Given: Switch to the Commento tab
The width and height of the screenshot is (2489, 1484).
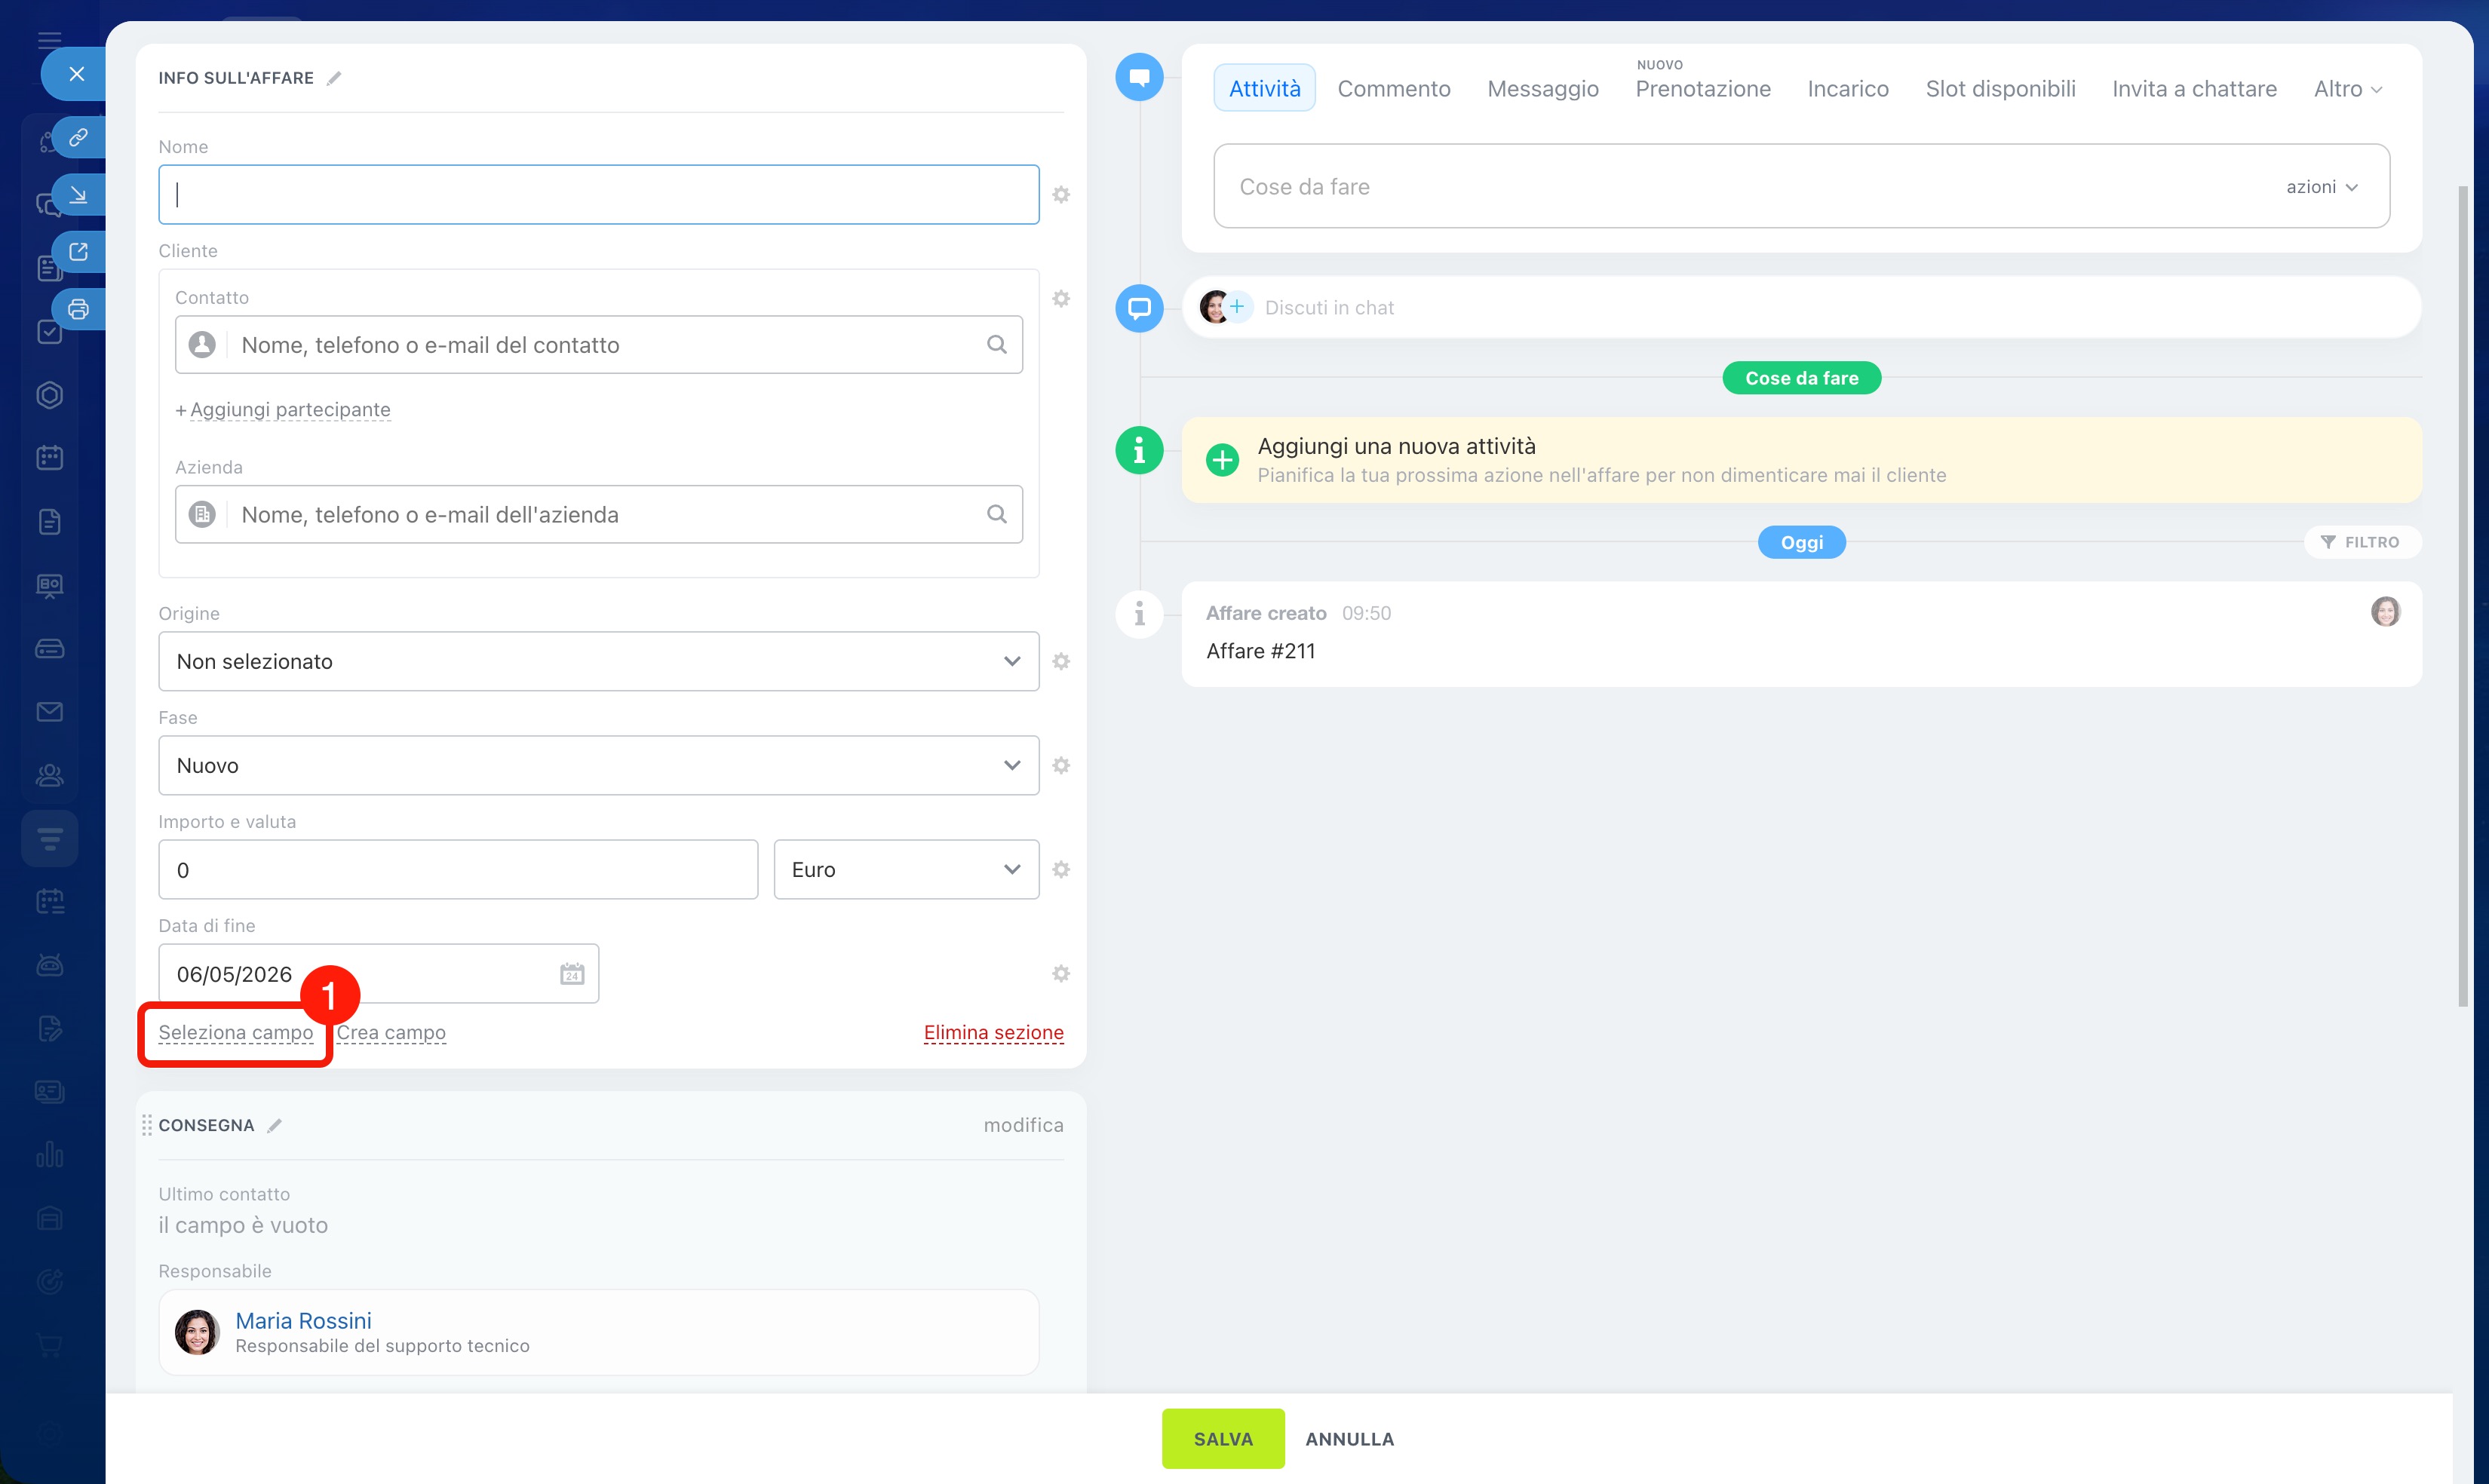Looking at the screenshot, I should 1393,89.
